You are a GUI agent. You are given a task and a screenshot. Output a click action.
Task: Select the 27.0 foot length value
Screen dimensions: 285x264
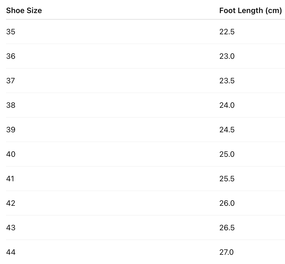226,252
